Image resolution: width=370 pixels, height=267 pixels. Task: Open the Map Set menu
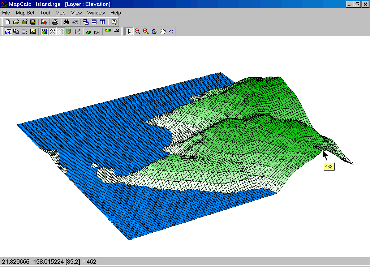(x=25, y=13)
